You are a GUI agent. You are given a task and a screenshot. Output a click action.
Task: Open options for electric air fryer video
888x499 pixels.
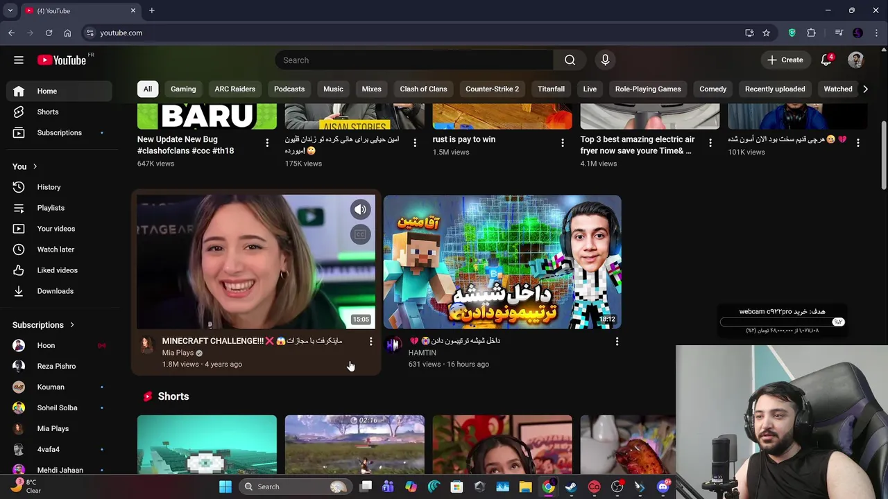(x=710, y=143)
